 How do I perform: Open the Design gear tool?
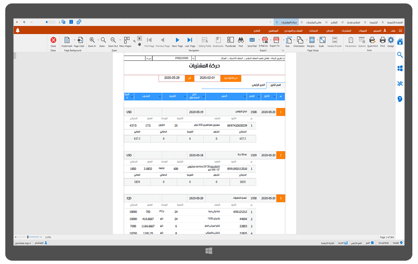tap(391, 40)
